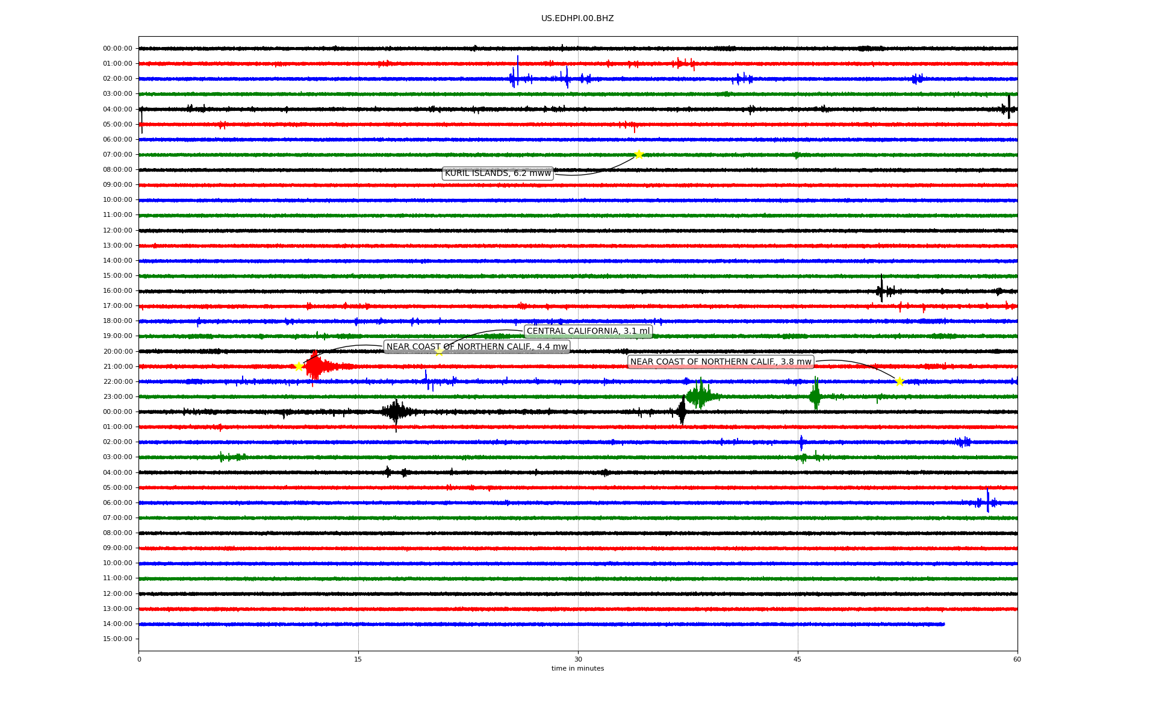The height and width of the screenshot is (723, 1156).
Task: Click the 'time in minutes' axis label
Action: pos(577,669)
